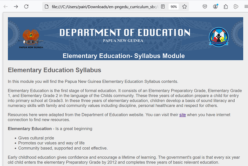Toggle reader view icon in address bar
Viewport: 248px width, 166px height.
tap(163, 6)
